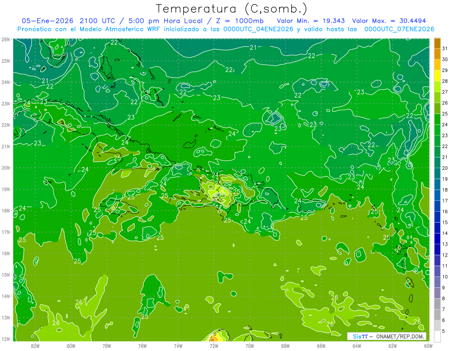The image size is (455, 351).
Task: Click the "22N" latitude axis label
Action: (6, 125)
